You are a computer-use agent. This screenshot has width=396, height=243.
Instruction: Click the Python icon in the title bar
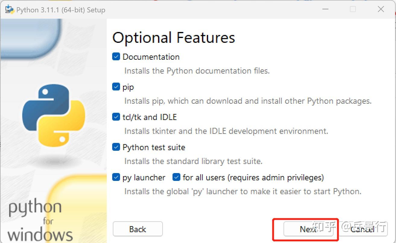pyautogui.click(x=9, y=9)
